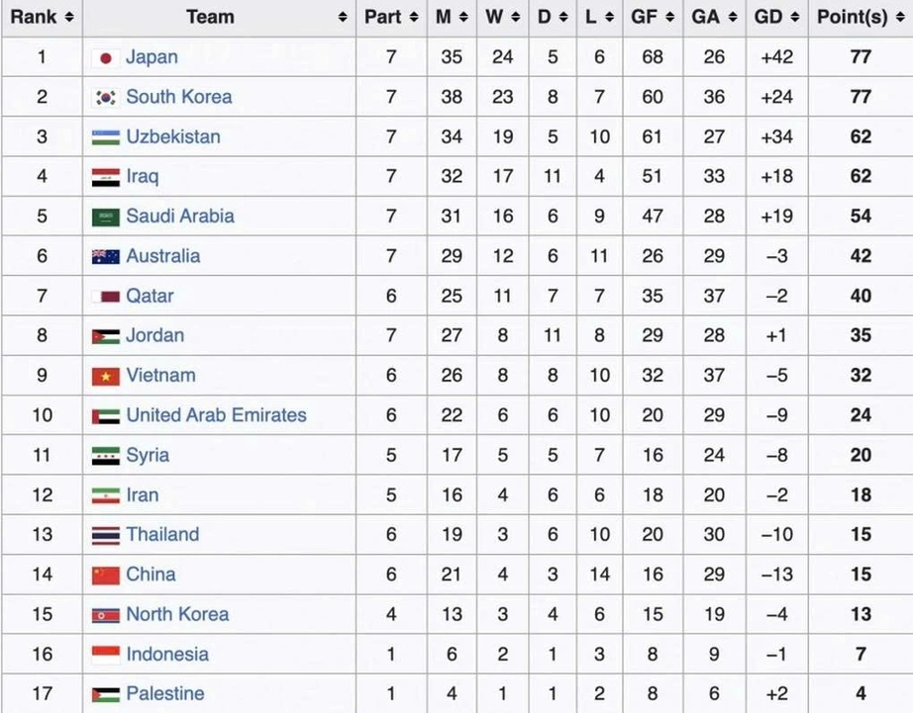Toggle sort order on the L column
The height and width of the screenshot is (713, 913).
tap(612, 17)
